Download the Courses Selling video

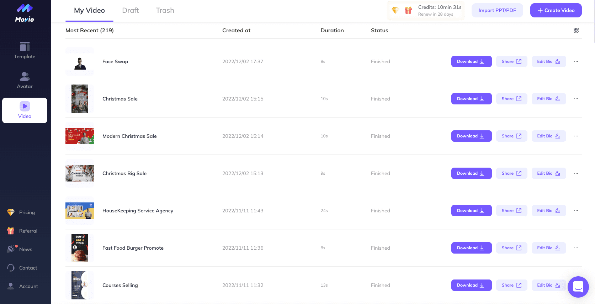pos(471,285)
